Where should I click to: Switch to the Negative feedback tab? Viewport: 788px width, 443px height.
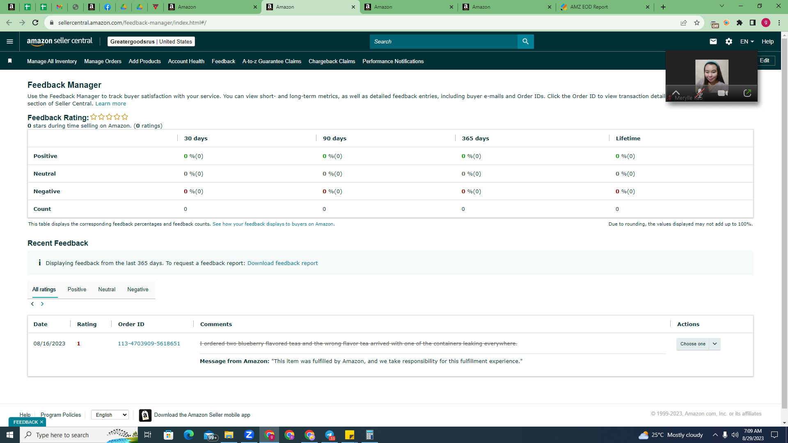(138, 290)
